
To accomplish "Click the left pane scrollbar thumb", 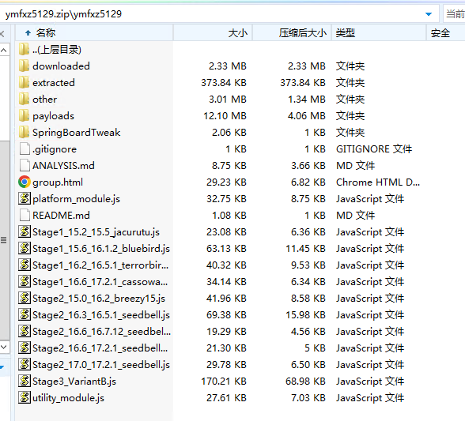I will (5, 240).
